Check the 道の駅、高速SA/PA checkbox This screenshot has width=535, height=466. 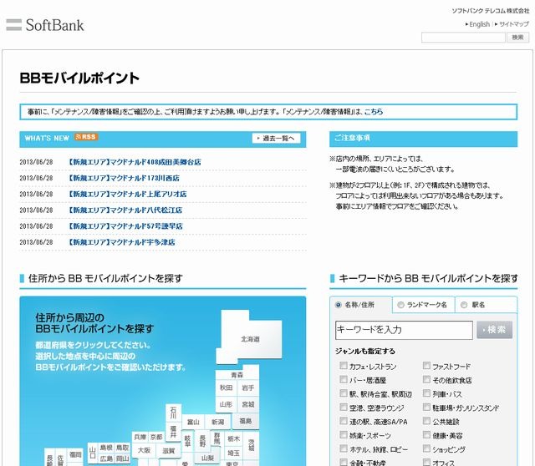pos(344,421)
